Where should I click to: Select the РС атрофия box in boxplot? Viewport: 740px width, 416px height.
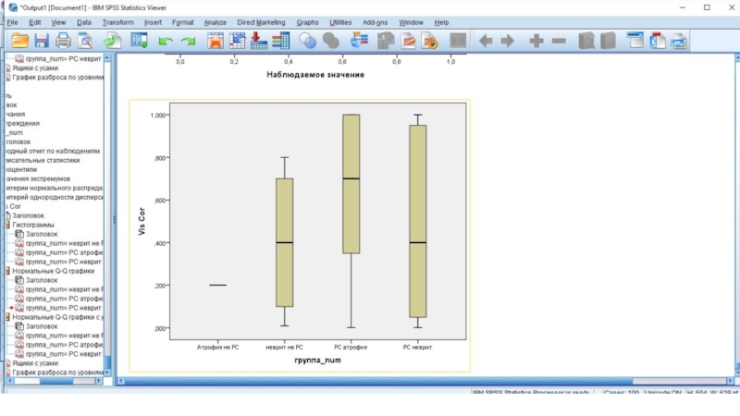point(351,183)
